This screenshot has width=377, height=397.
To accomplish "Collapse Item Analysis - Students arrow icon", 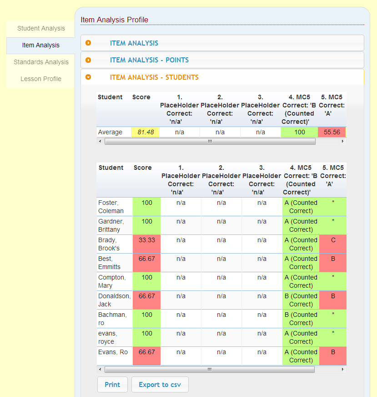I will [88, 77].
